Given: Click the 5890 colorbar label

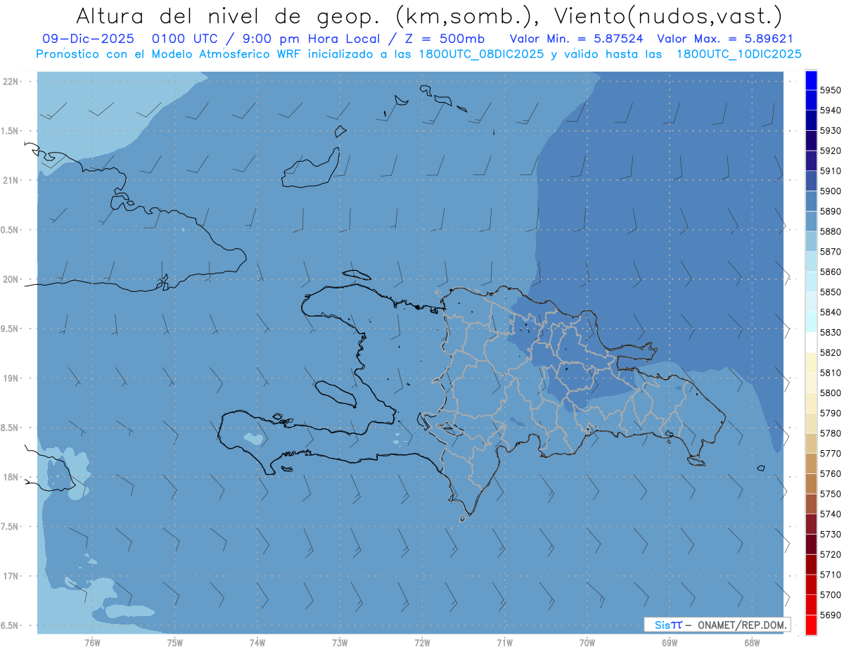Looking at the screenshot, I should coord(831,211).
